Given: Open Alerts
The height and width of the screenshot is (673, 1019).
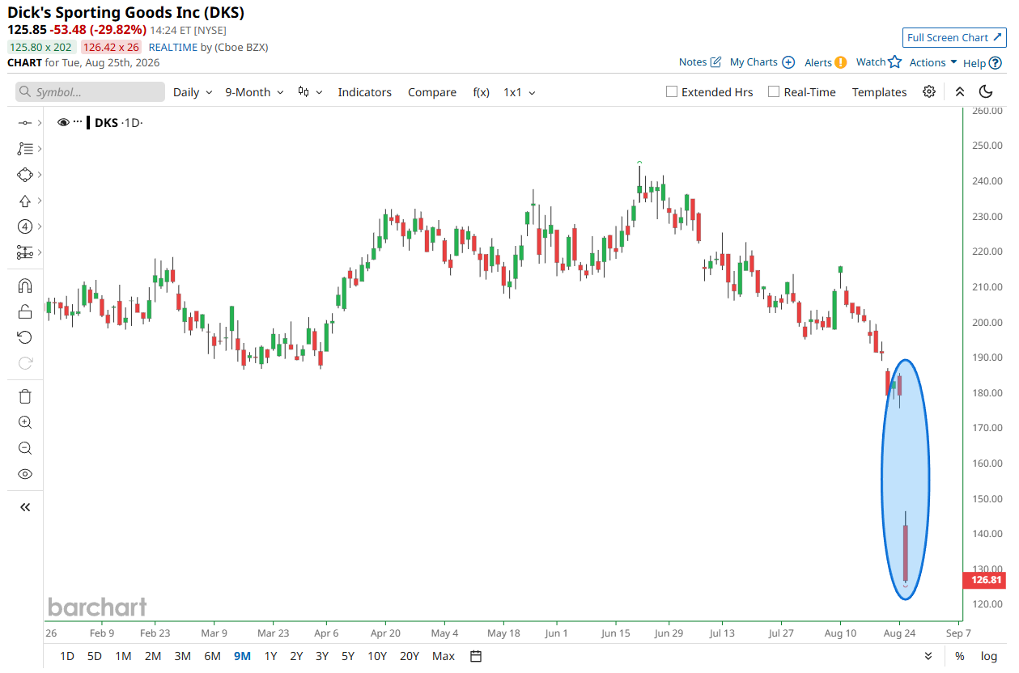Looking at the screenshot, I should [826, 62].
